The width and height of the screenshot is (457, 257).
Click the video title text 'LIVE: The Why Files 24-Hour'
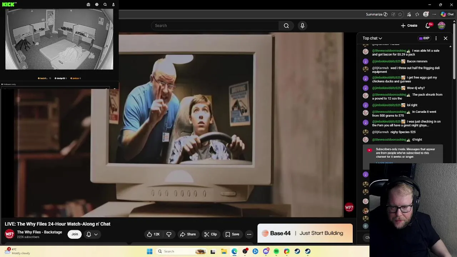(57, 224)
